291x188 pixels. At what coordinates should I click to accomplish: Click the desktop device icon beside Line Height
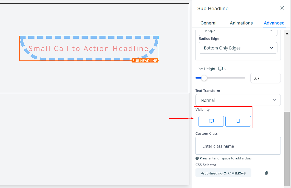(220, 69)
